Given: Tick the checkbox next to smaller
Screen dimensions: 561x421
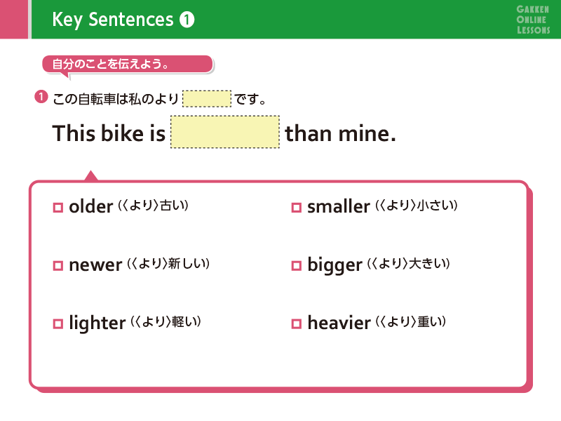Looking at the screenshot, I should [296, 208].
